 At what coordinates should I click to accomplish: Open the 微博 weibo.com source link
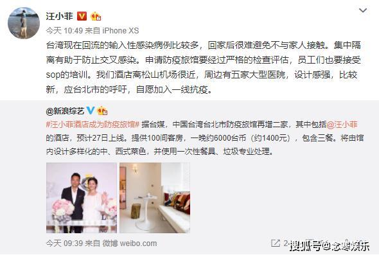[130, 244]
